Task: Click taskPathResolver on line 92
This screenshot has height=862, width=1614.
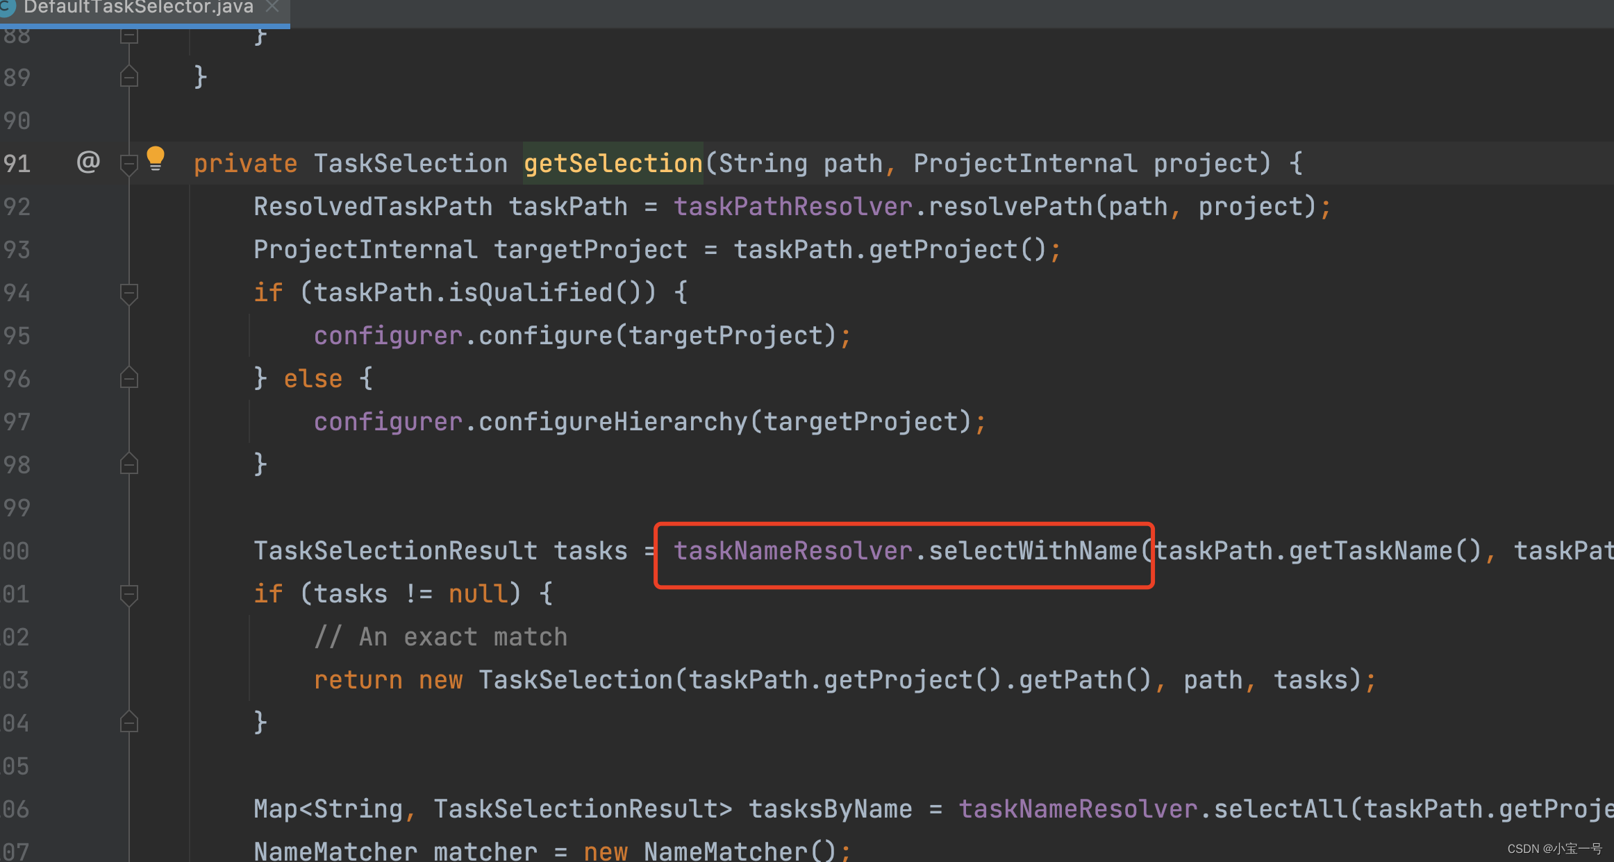Action: click(793, 207)
